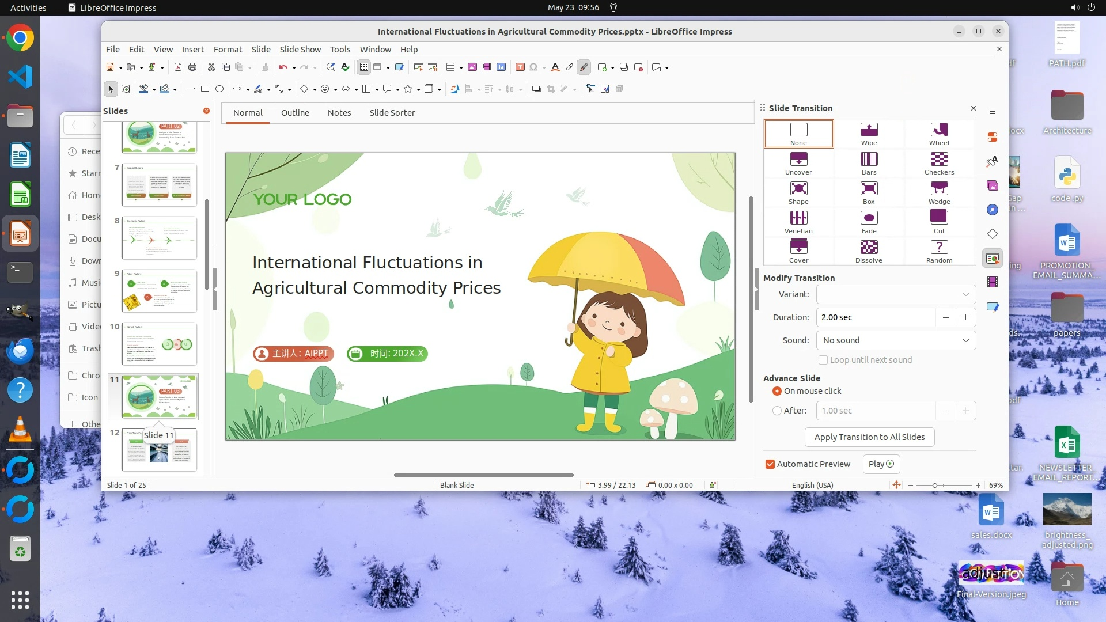Open the table insert dropdown arrow

(461, 68)
